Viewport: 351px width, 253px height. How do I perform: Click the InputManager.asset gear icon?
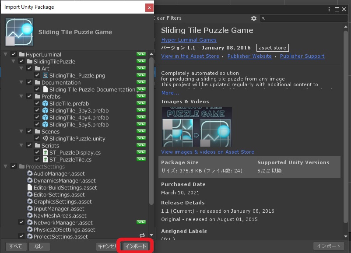tap(30, 208)
